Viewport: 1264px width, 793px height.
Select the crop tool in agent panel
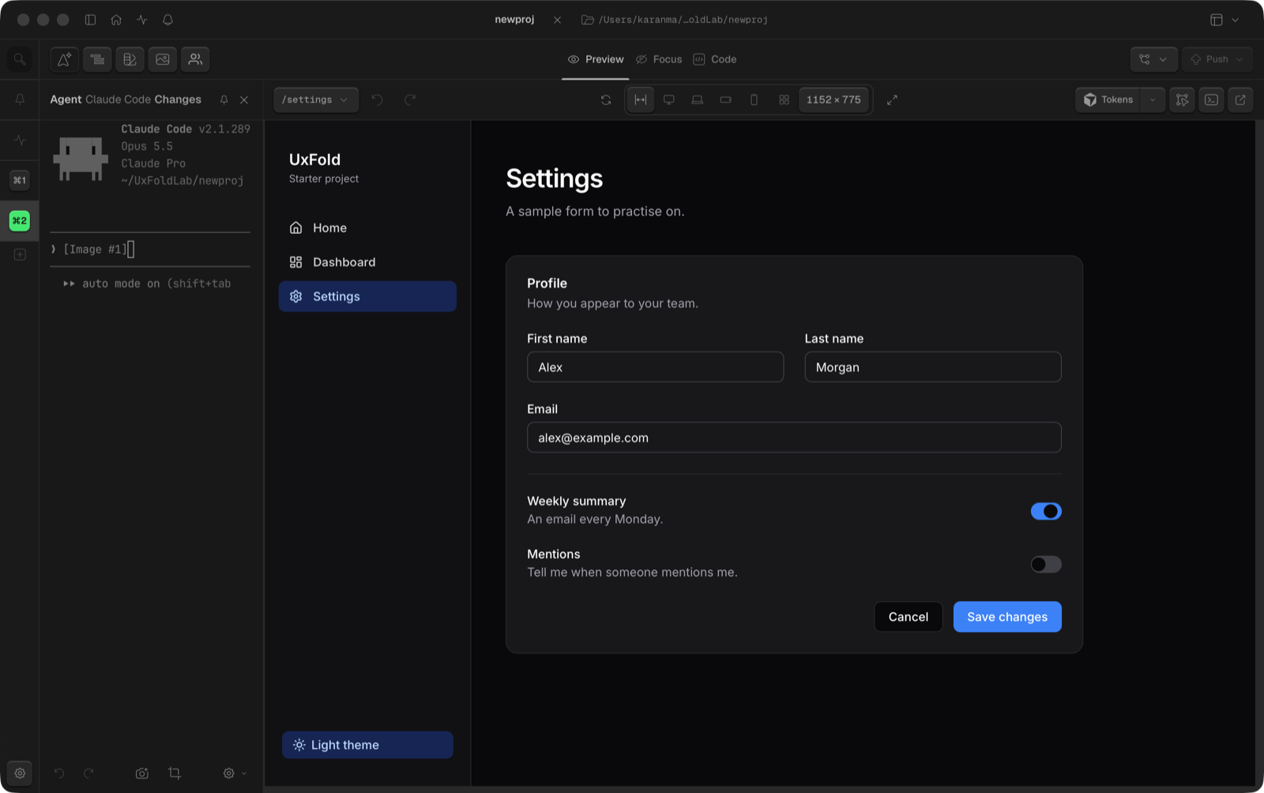(x=175, y=773)
